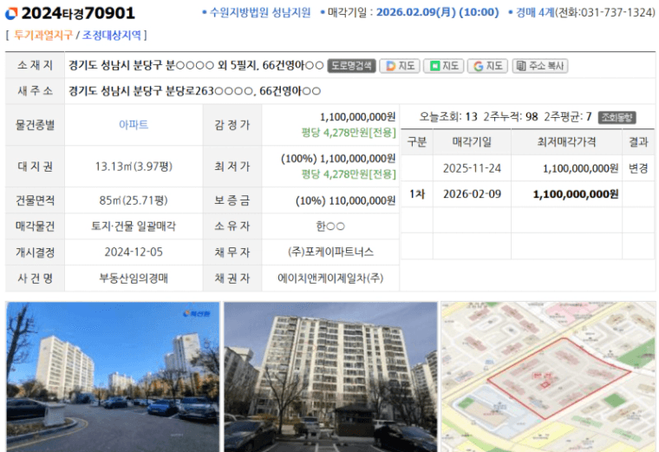Click the 최저가 (100%) 1,100,000,000원 value
Screen dimensions: 659x452
[338, 159]
